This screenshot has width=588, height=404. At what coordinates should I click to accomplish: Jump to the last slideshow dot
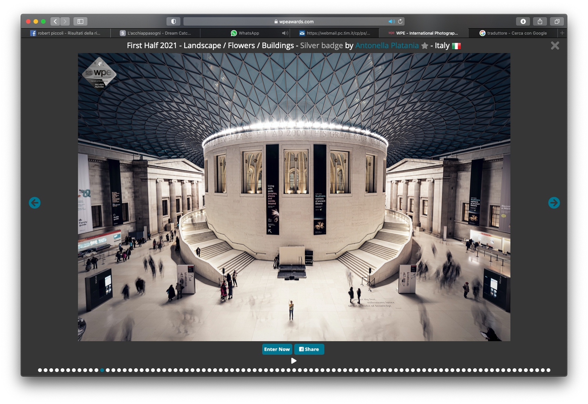[x=548, y=370]
